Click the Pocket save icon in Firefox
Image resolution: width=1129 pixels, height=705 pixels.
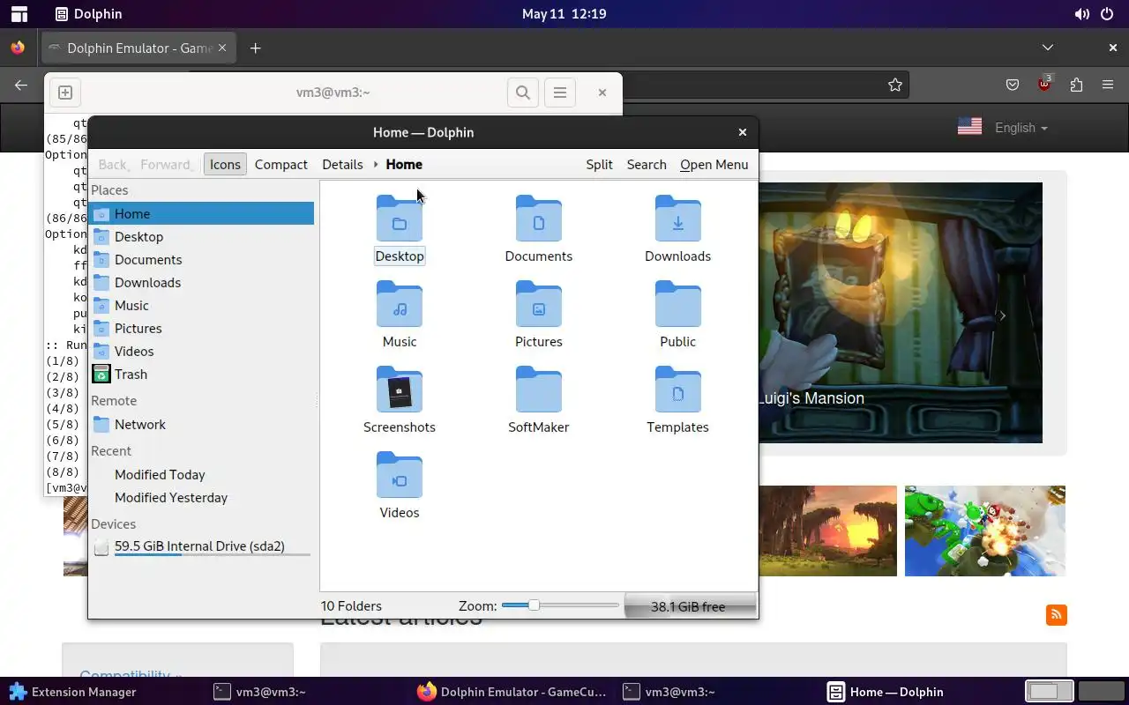1013,85
